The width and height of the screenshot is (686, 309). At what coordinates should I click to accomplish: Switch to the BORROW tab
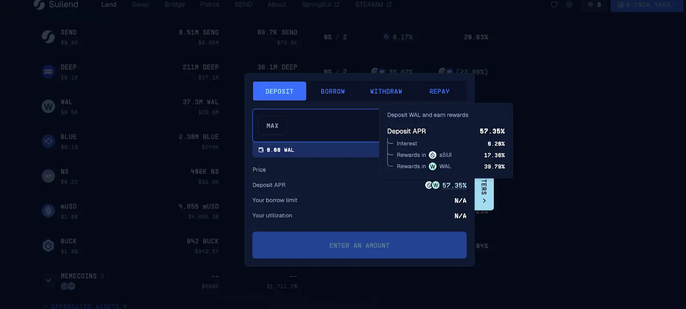[x=333, y=91]
